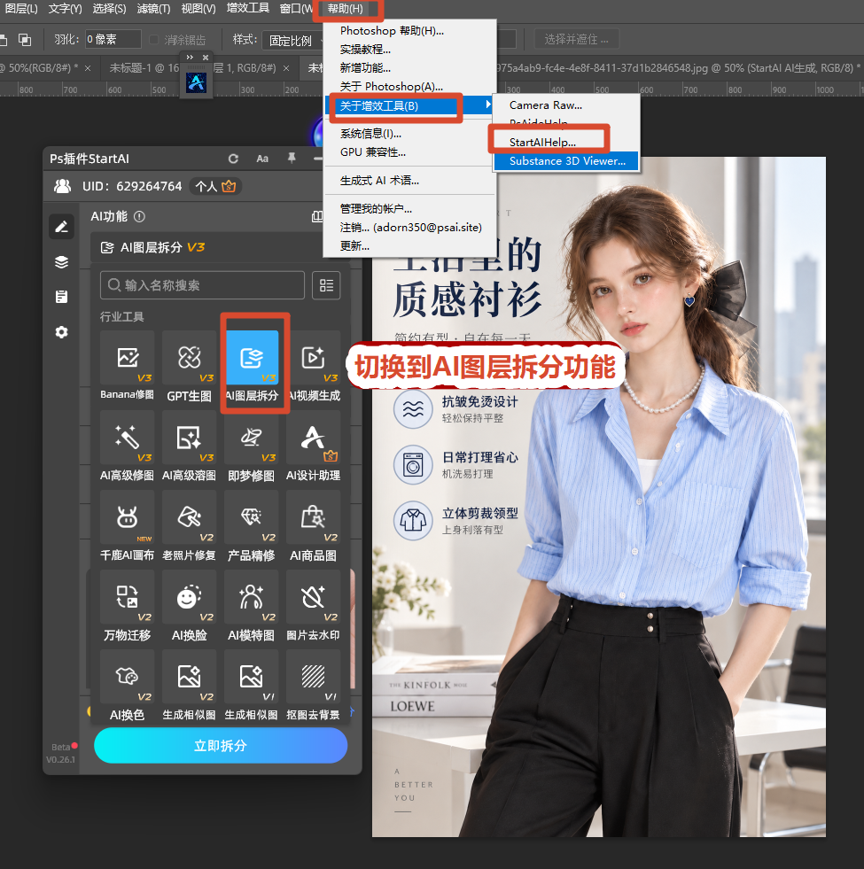Click the StartAI panel refresh icon

point(233,159)
